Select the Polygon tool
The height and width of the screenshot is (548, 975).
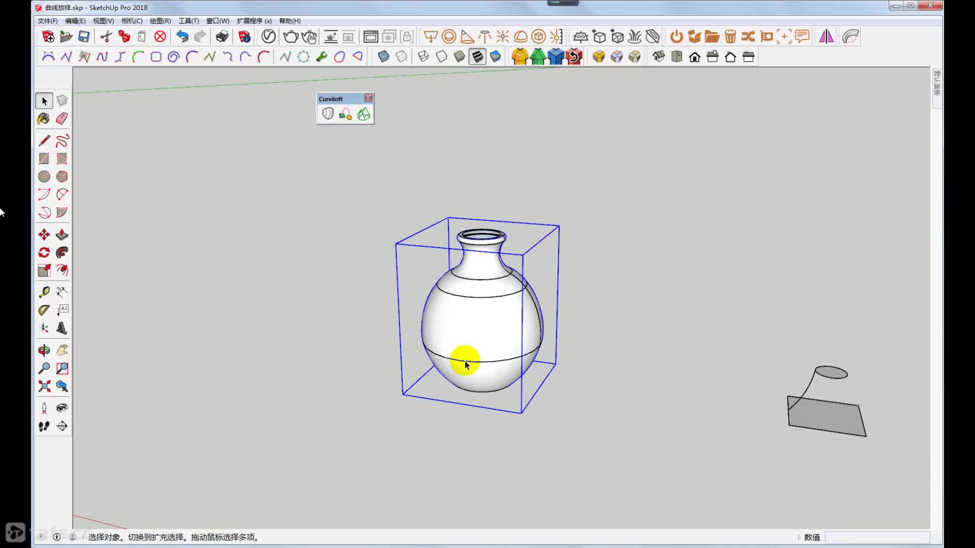pyautogui.click(x=62, y=177)
